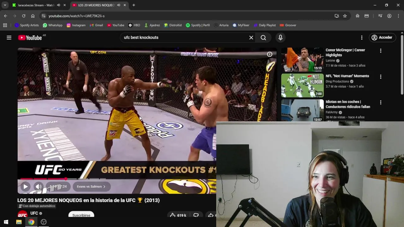Screen dimensions: 404x227
Task: Click the Con doblaje automático label
Action: 37,206
